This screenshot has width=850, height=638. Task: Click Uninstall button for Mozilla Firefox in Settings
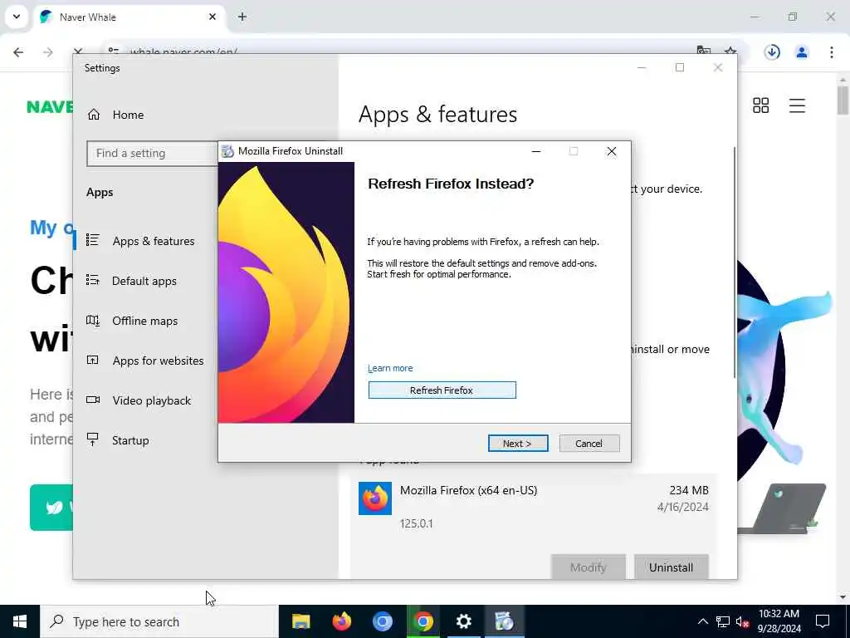(x=671, y=567)
